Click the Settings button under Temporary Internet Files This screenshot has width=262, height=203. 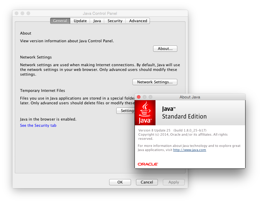[125, 111]
